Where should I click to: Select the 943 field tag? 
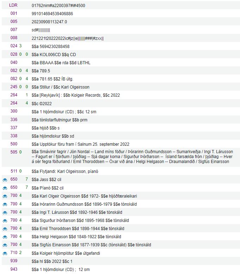pos(14,269)
